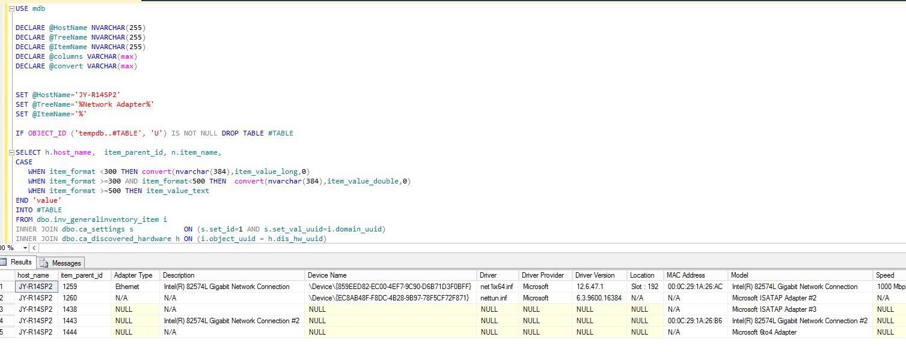Select the host_name column header
Screen dimensions: 906x352
[36, 275]
